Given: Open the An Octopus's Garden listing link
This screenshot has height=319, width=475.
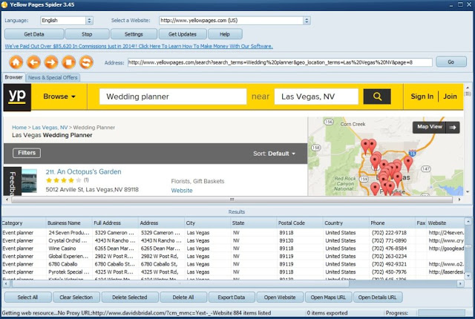Looking at the screenshot, I should click(83, 171).
